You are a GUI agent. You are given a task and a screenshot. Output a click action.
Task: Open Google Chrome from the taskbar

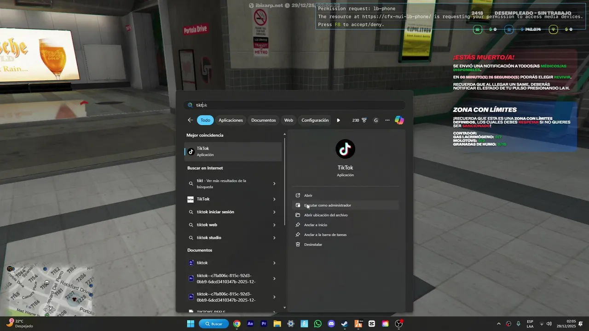(x=237, y=324)
